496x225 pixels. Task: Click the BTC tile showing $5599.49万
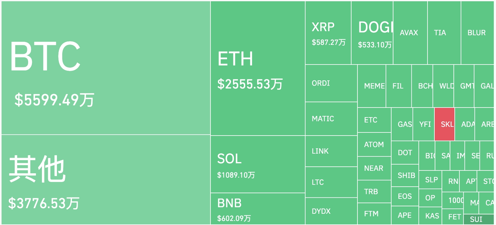[x=106, y=68]
